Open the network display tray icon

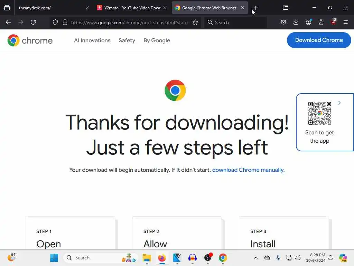click(289, 258)
